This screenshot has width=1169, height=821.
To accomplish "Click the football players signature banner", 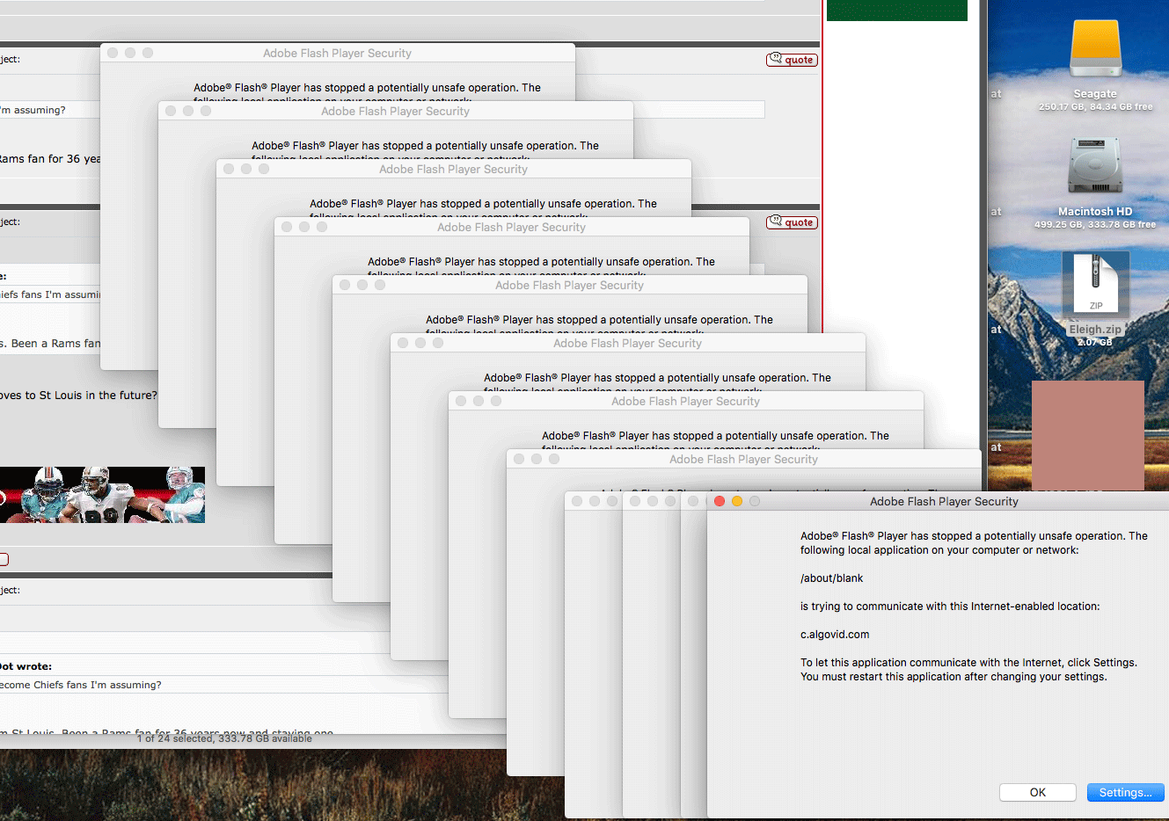I will click(102, 495).
